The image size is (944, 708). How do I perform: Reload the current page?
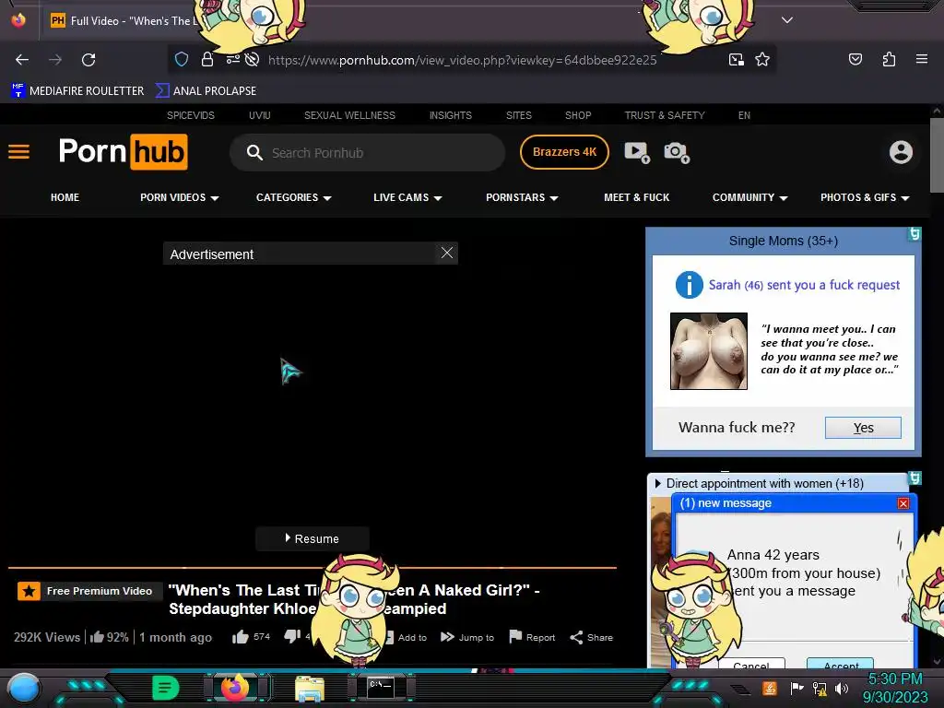click(88, 60)
